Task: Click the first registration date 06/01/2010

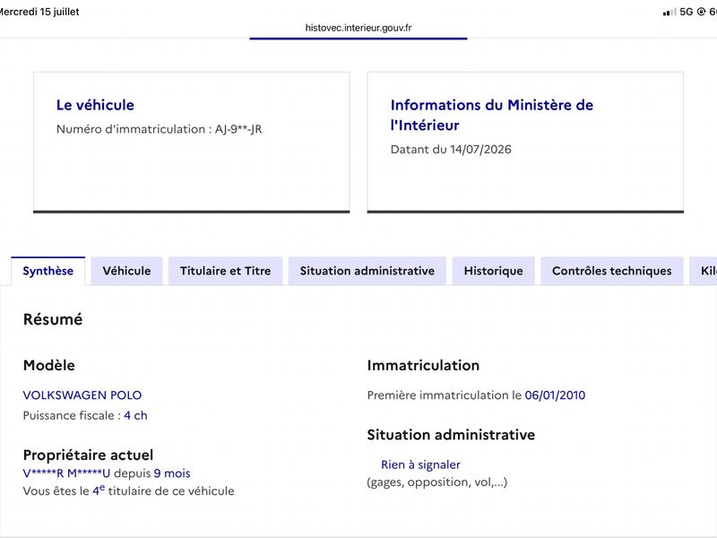Action: [x=555, y=395]
